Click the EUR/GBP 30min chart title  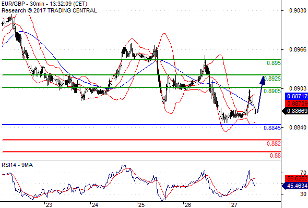tap(44, 4)
